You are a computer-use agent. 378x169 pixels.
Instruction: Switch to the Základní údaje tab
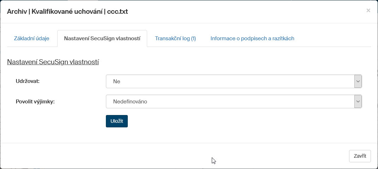[x=31, y=38]
